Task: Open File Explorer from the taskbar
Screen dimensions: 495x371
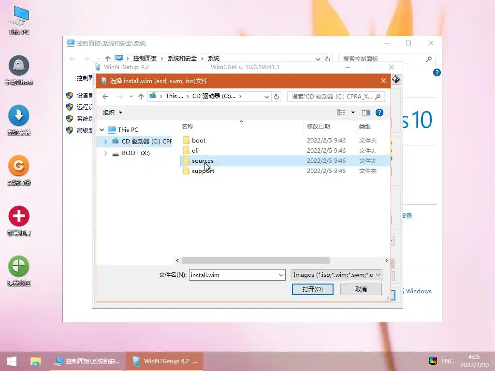Action: click(36, 361)
